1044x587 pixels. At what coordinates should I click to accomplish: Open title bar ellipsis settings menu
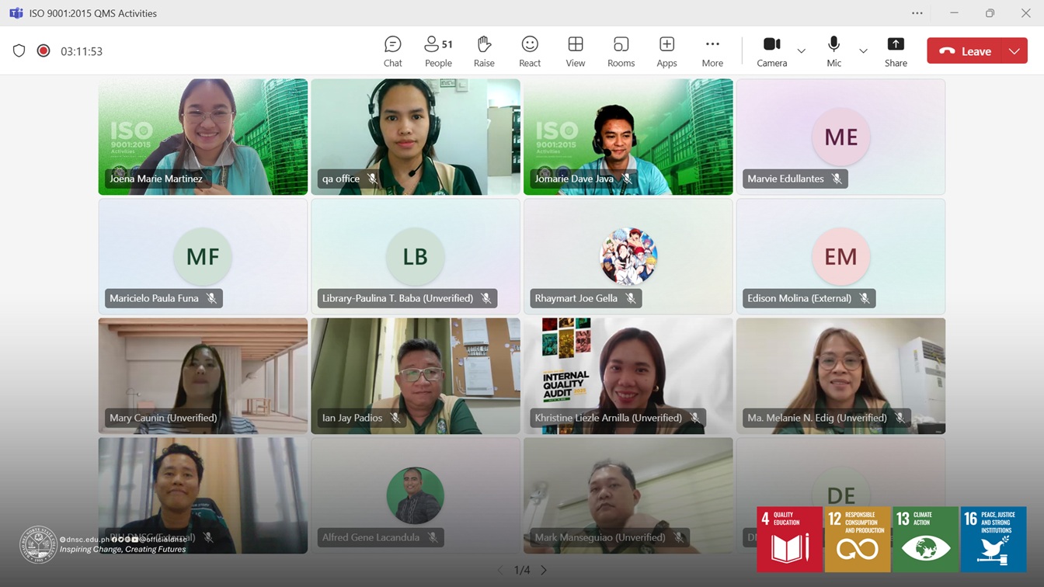point(917,13)
